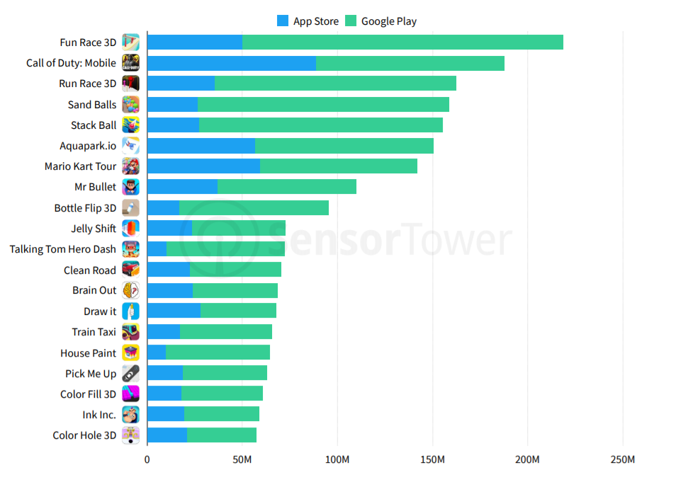The image size is (700, 477).
Task: Click Call of Duty blue App Store bar
Action: coord(232,63)
